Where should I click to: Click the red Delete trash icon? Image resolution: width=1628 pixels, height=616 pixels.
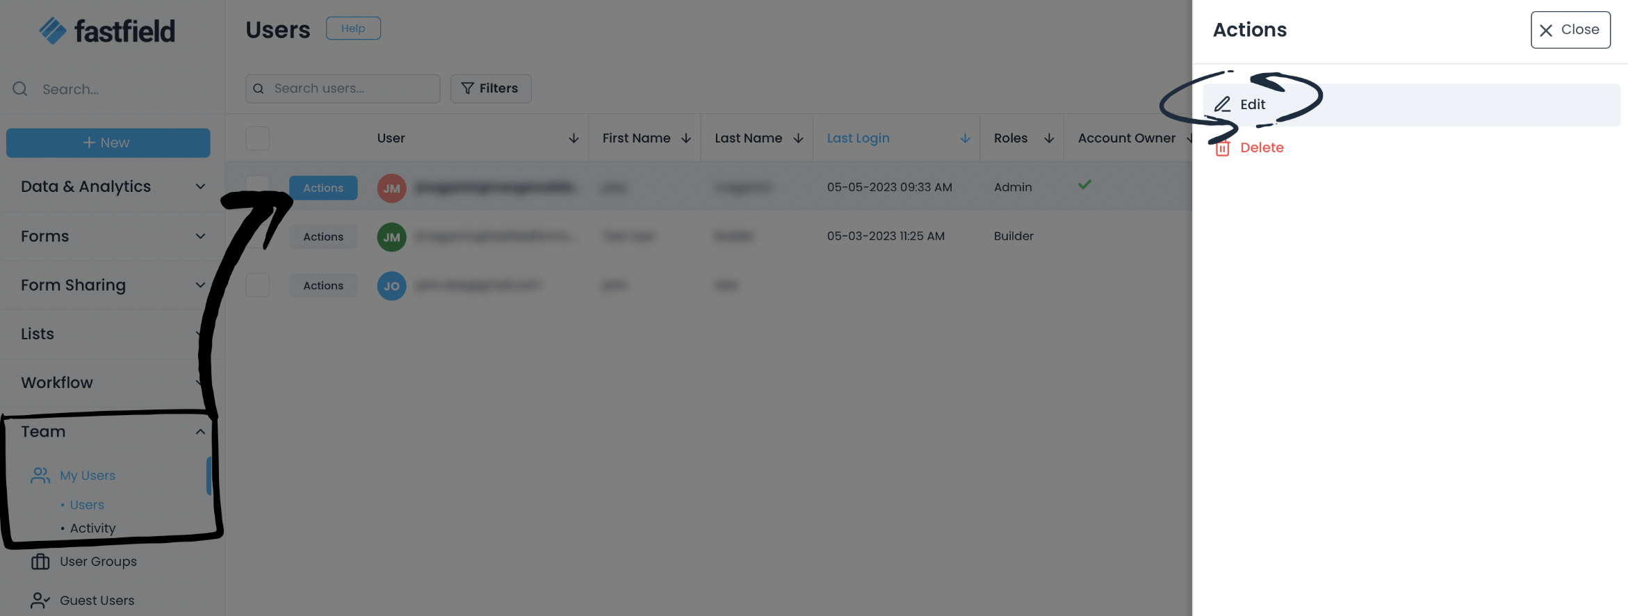(x=1222, y=148)
